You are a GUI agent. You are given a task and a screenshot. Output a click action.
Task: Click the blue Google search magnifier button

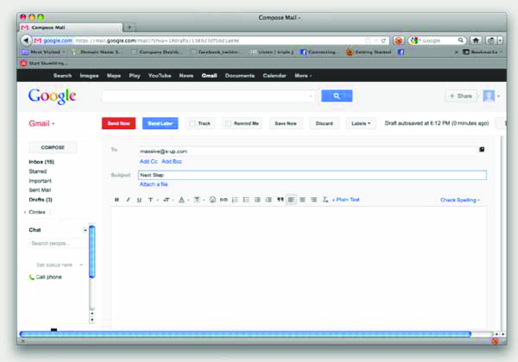pos(337,96)
